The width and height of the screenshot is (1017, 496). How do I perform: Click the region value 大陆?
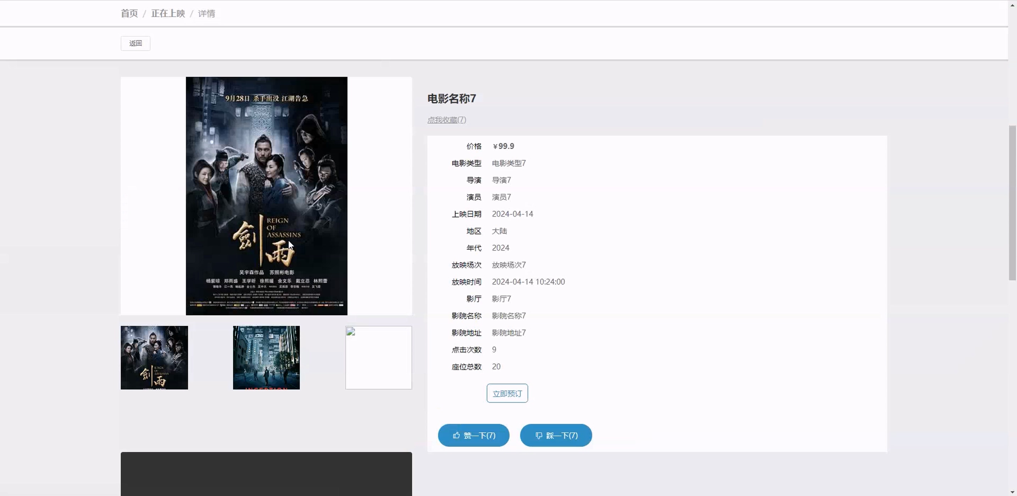(499, 231)
